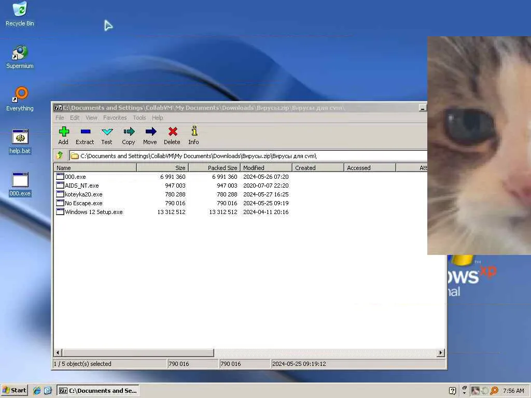Viewport: 531px width, 398px height.
Task: Open Internet Explorer from quick launch
Action: click(37, 391)
